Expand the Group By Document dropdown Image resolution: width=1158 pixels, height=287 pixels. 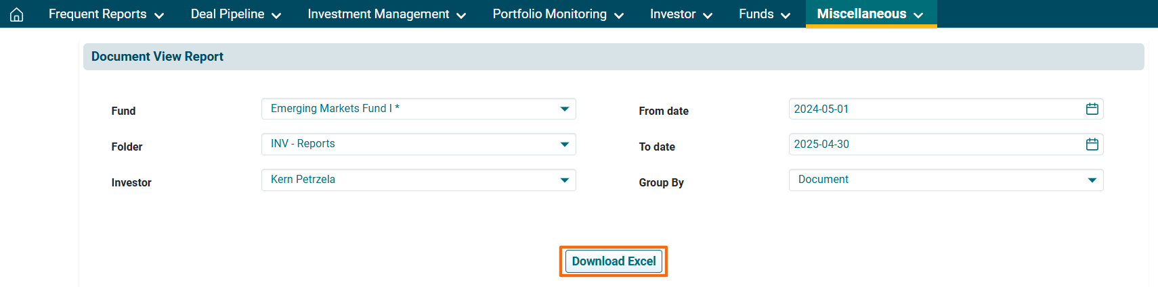click(x=935, y=180)
